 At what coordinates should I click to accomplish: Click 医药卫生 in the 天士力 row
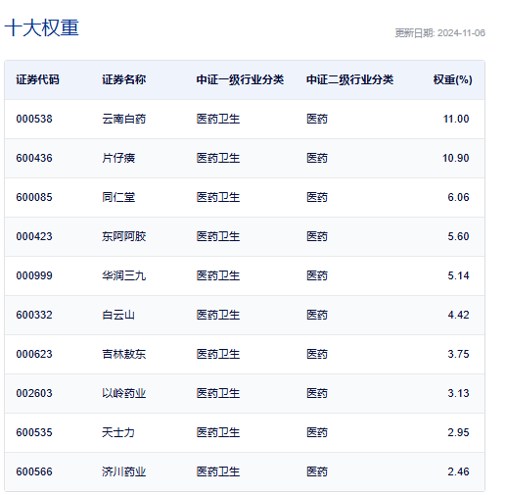pyautogui.click(x=218, y=432)
